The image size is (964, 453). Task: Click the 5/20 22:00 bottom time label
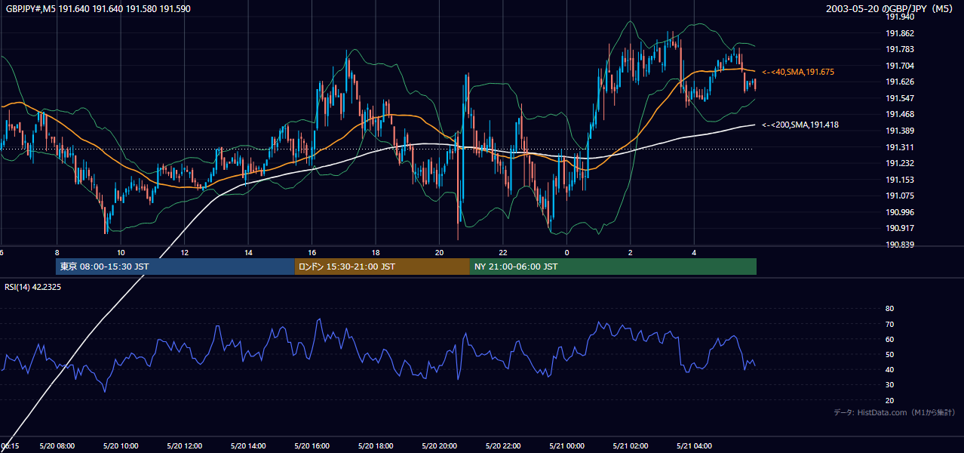pyautogui.click(x=503, y=446)
